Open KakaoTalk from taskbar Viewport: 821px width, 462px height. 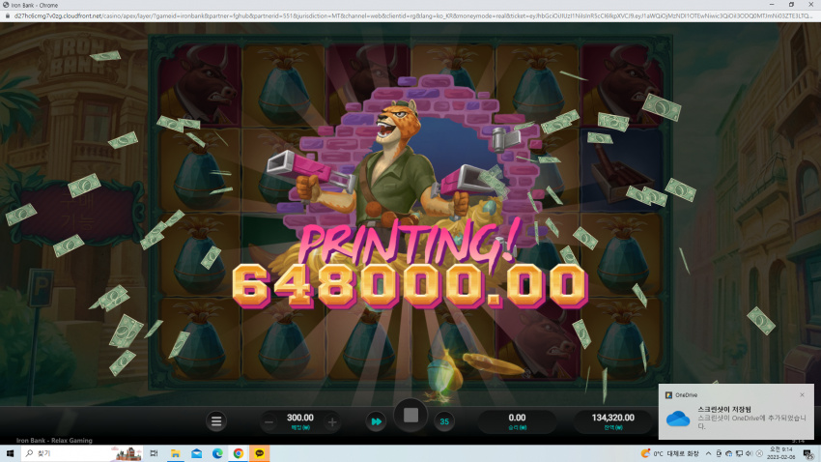pyautogui.click(x=259, y=453)
